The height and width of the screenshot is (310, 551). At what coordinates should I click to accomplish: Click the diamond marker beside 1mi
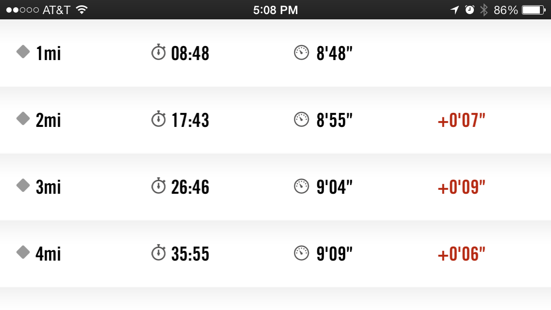(x=23, y=51)
